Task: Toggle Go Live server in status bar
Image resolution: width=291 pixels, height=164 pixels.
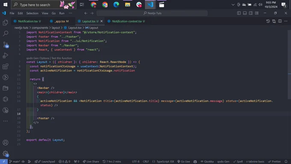Action: tap(184, 161)
